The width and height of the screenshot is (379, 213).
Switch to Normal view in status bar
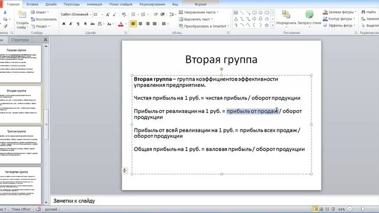(x=316, y=209)
